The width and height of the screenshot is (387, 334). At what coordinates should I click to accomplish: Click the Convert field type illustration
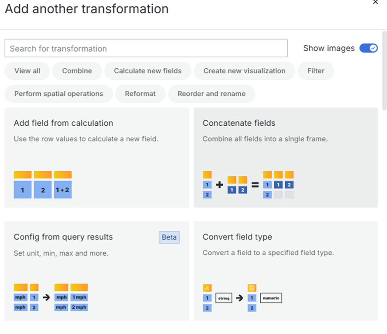(x=242, y=297)
